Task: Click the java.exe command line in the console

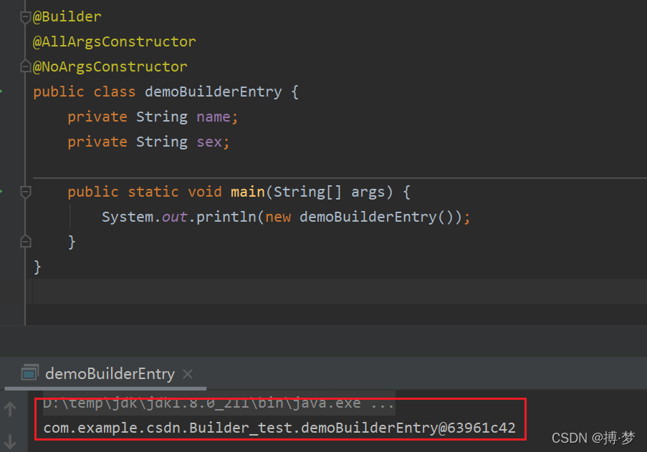Action: click(219, 403)
